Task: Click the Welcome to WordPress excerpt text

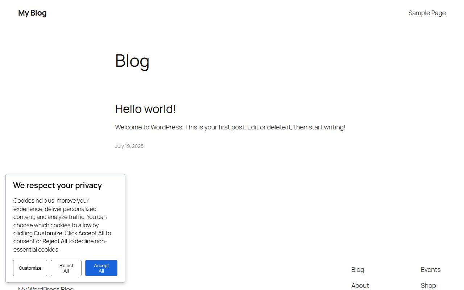Action: (230, 127)
